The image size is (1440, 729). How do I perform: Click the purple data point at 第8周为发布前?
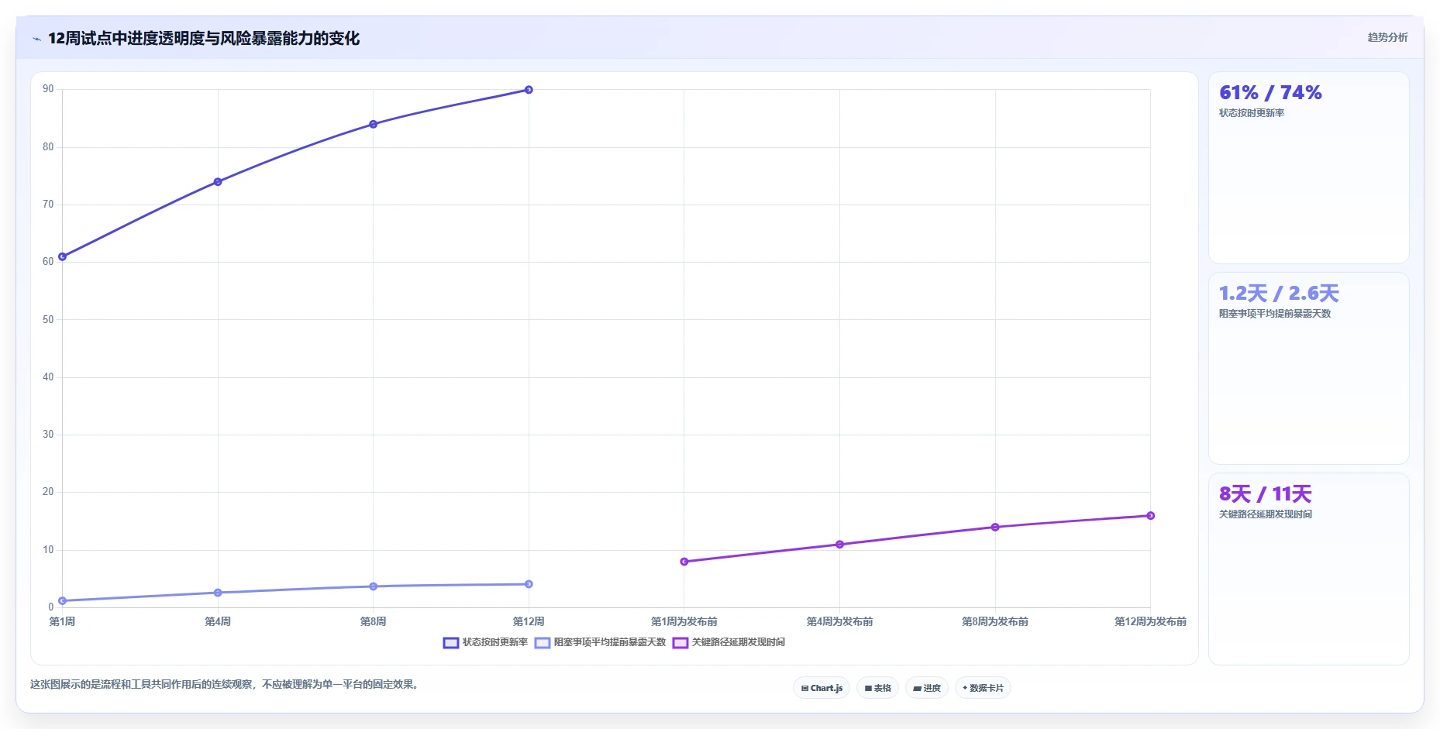995,527
